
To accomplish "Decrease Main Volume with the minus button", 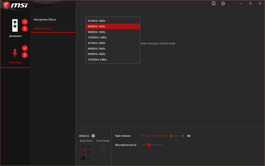I will click(142, 136).
